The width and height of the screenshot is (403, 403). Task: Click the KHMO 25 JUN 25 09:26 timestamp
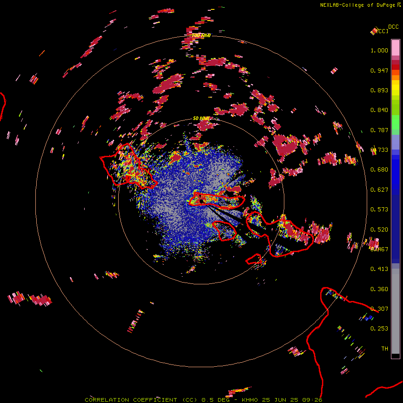(x=282, y=400)
